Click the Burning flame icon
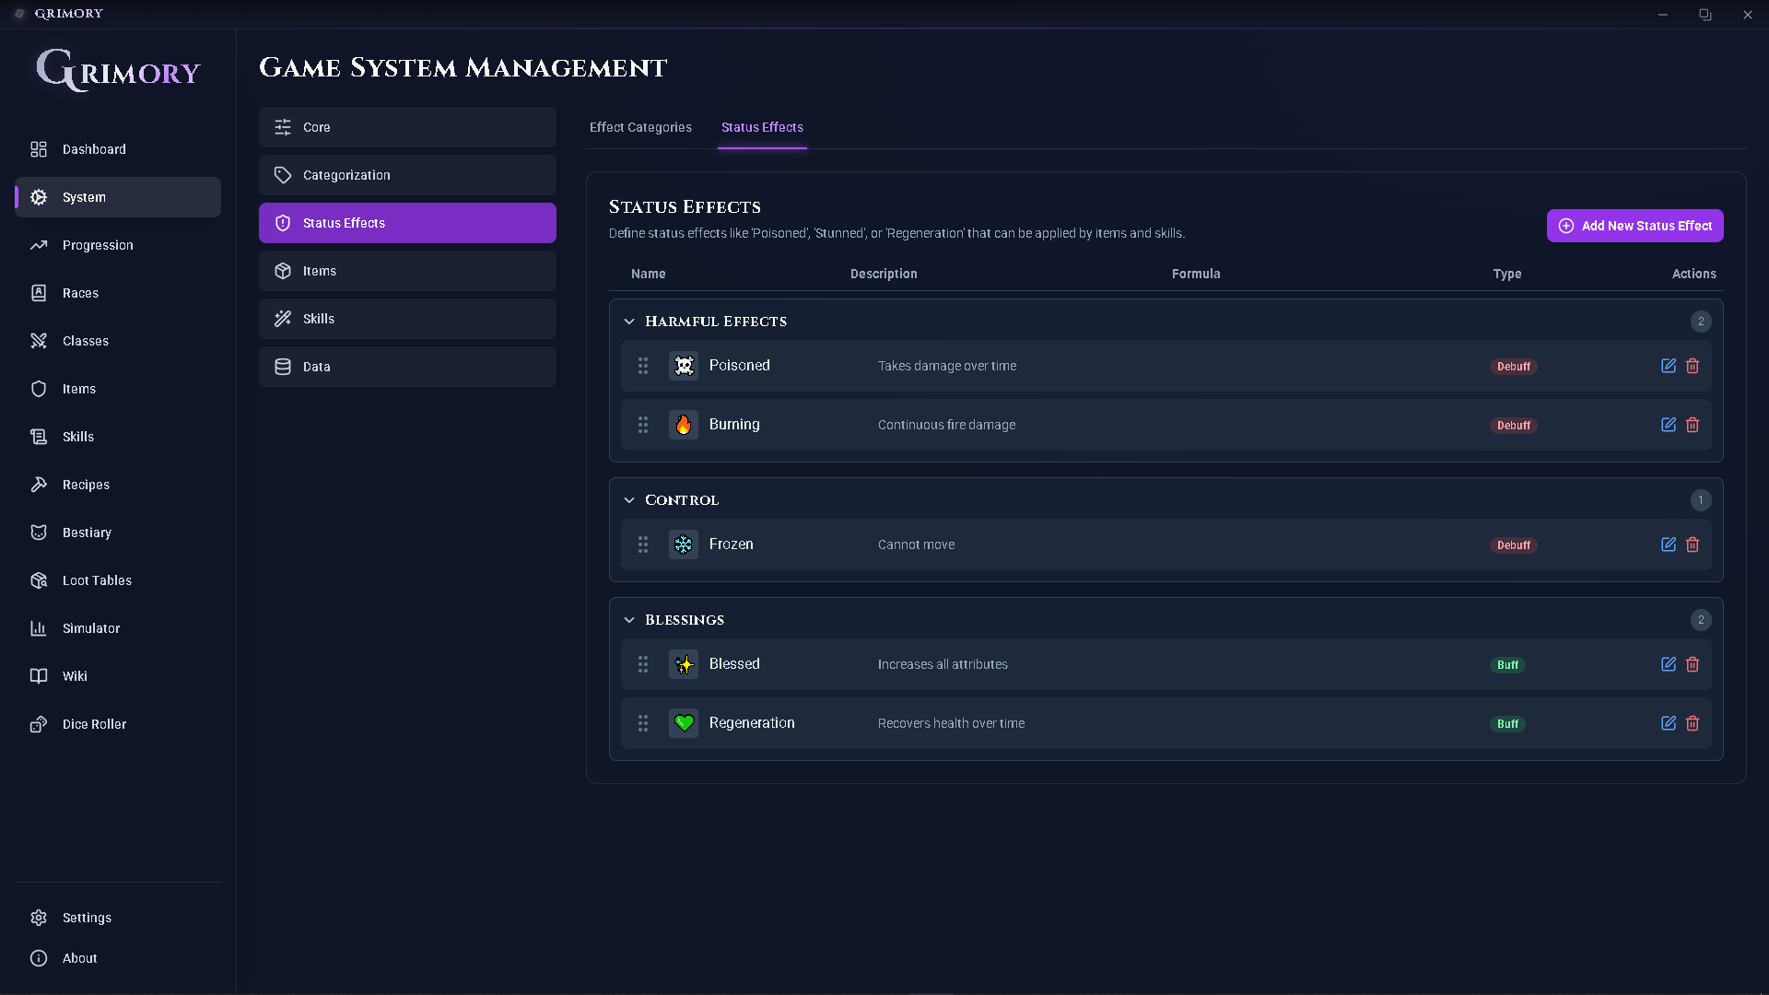The width and height of the screenshot is (1769, 995). (x=683, y=425)
